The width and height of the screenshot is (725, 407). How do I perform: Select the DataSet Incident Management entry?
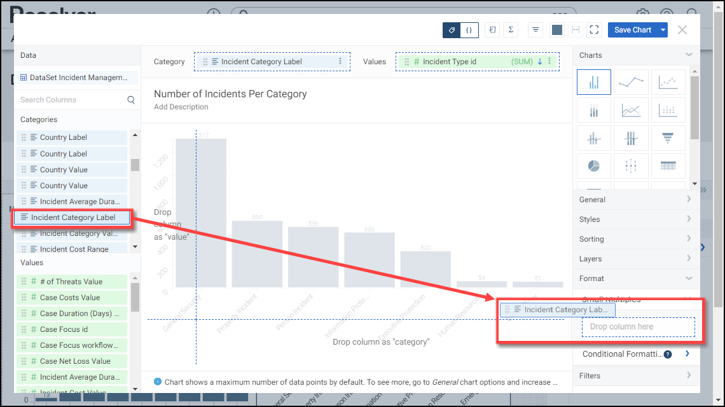[78, 78]
